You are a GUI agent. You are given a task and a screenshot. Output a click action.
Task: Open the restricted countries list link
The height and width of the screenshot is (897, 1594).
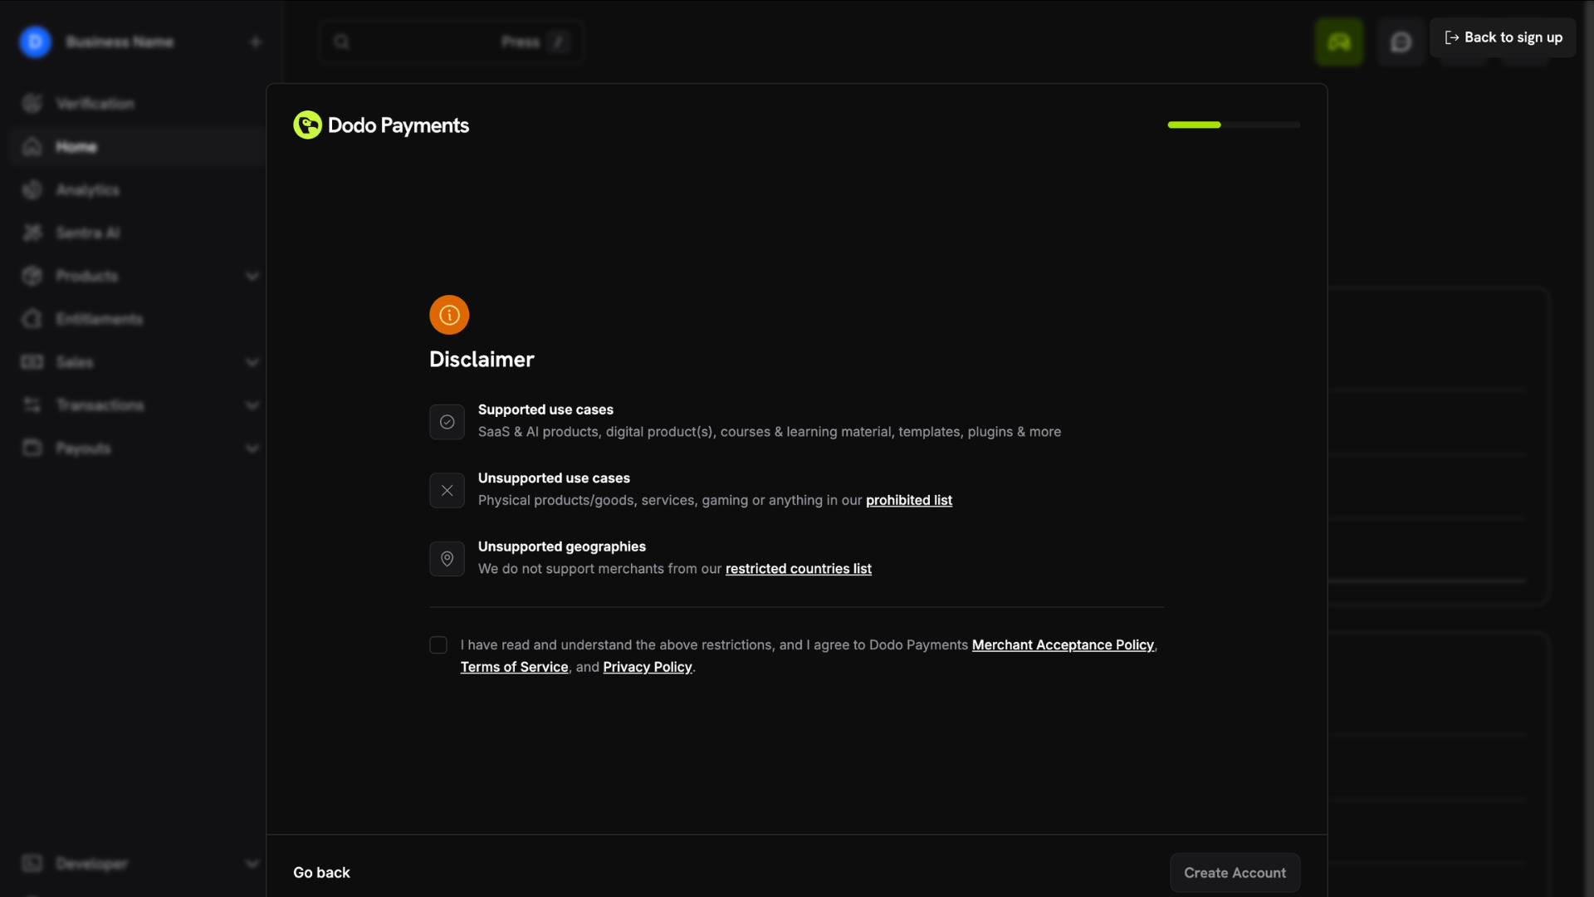(799, 569)
